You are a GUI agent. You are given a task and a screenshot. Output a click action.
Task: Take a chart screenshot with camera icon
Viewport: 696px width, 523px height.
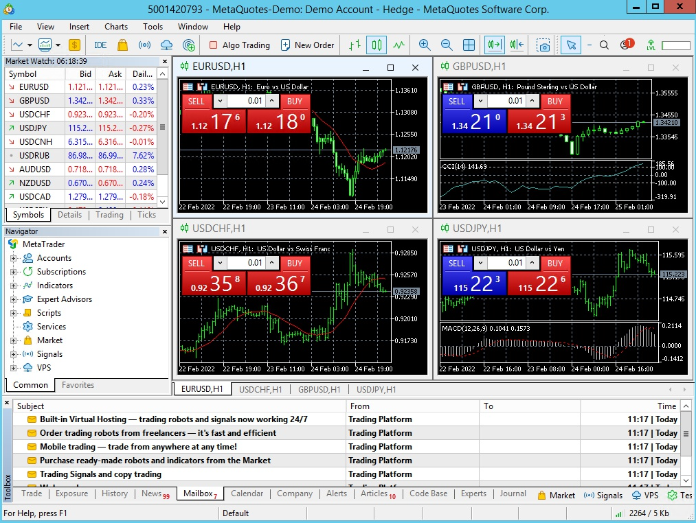(543, 45)
